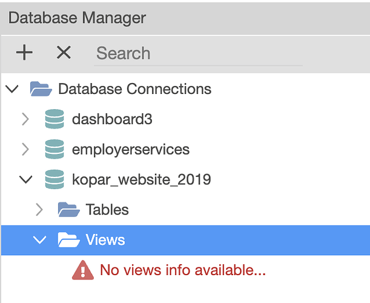Expand the Tables folder chevron
Screen dimensions: 370x303
pyautogui.click(x=39, y=210)
